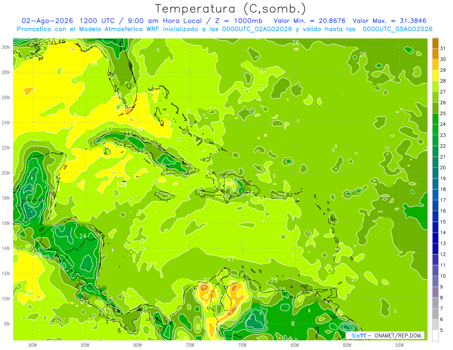Click the "65W" longitude axis label

click(x=295, y=345)
